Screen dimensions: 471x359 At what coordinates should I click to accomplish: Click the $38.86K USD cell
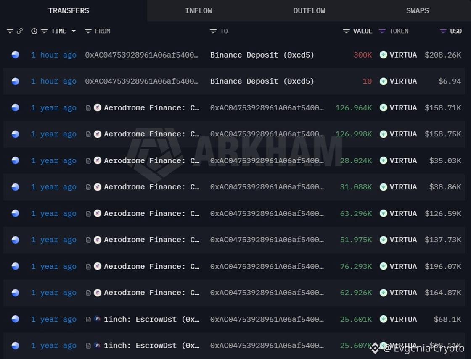click(445, 187)
